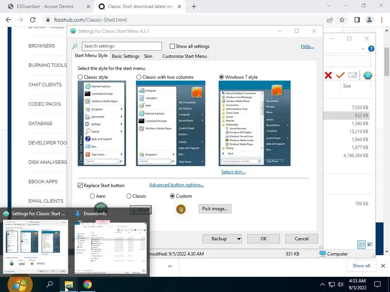This screenshot has height=292, width=390.
Task: Click the Windows 7 style preview image
Action: pos(254,124)
